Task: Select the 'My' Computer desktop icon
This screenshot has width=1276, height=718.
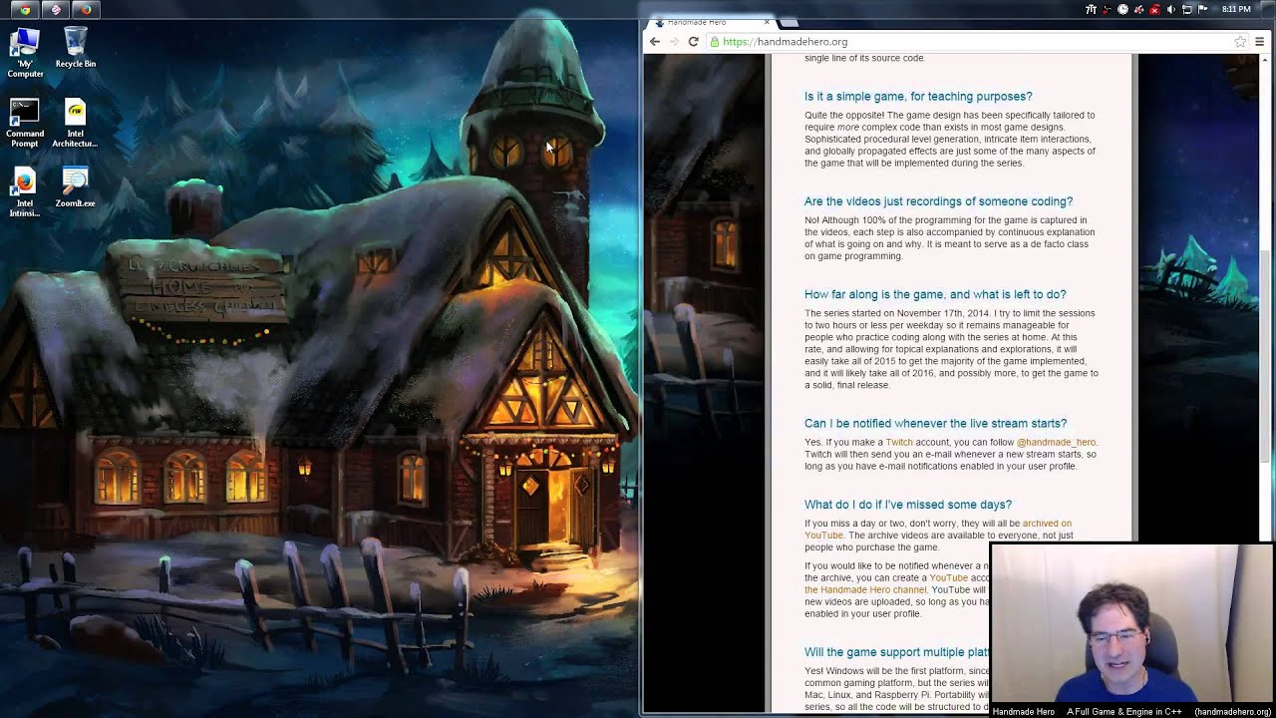Action: [x=25, y=53]
